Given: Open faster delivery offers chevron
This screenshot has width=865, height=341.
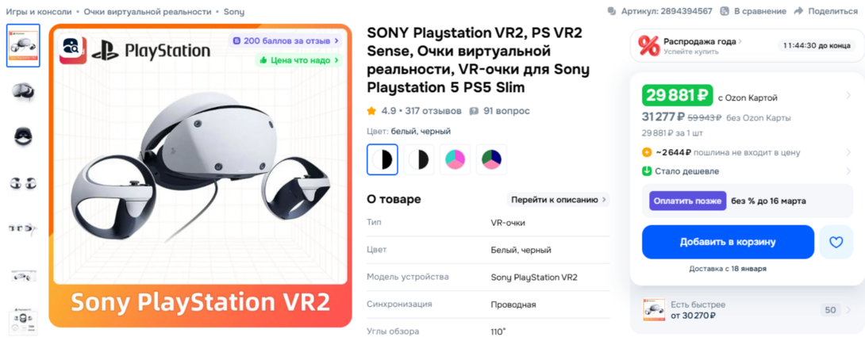Looking at the screenshot, I should tap(848, 310).
